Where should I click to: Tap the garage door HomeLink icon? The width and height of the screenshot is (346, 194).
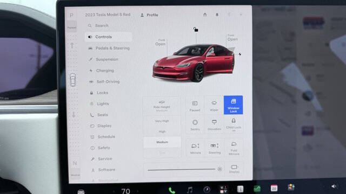pos(205,15)
